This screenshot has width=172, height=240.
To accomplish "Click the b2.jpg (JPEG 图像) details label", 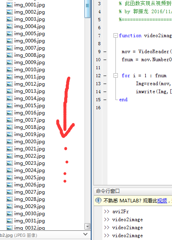I will coord(18,236).
